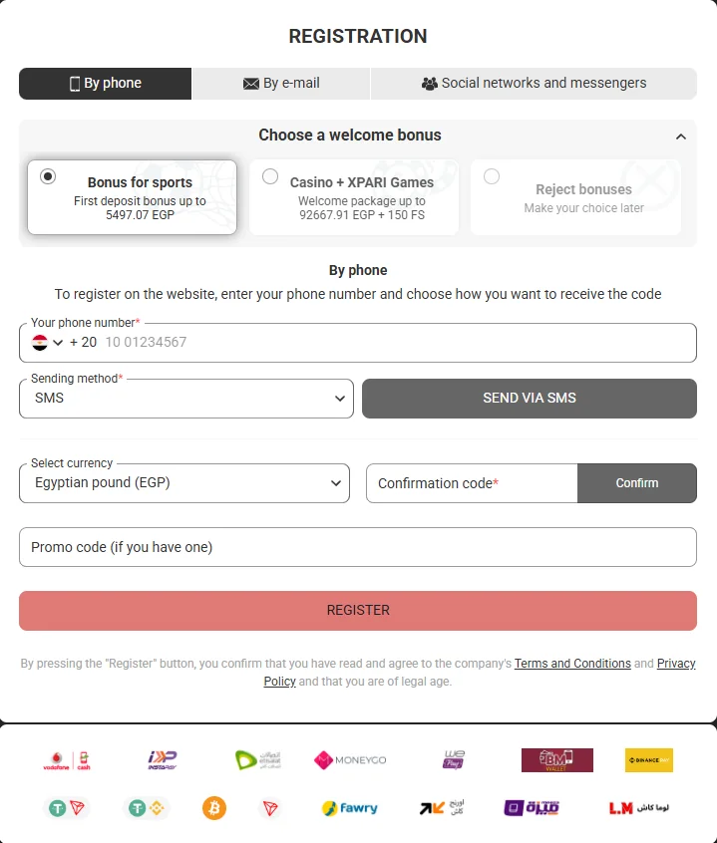Select the Casino + XPARI Games bonus
Image resolution: width=717 pixels, height=843 pixels.
tap(354, 197)
